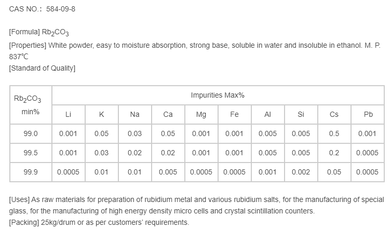The width and height of the screenshot is (391, 229).
Task: Select the Mg column header
Action: [x=201, y=115]
